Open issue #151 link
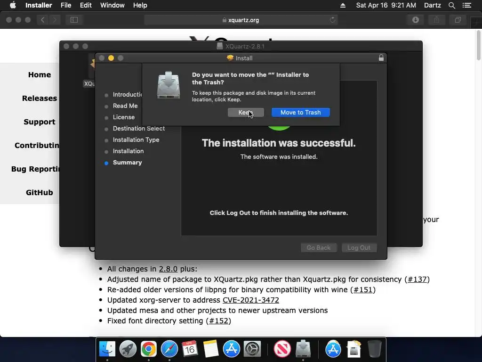 (x=363, y=290)
